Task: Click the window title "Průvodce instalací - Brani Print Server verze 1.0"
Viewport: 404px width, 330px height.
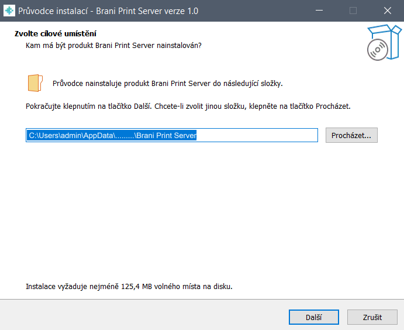Action: (x=108, y=11)
